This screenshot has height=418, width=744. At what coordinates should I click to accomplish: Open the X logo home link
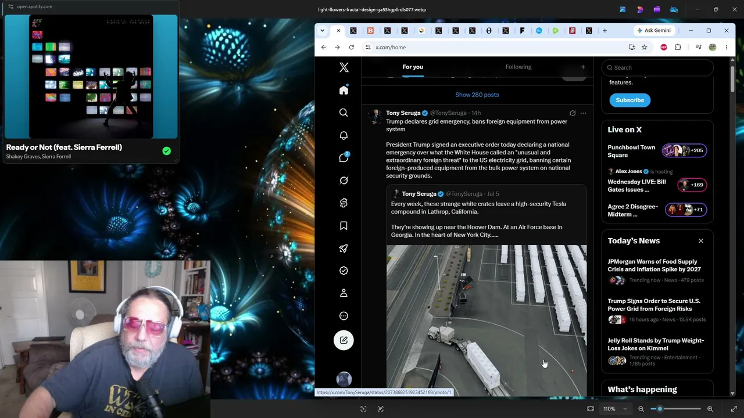click(344, 68)
